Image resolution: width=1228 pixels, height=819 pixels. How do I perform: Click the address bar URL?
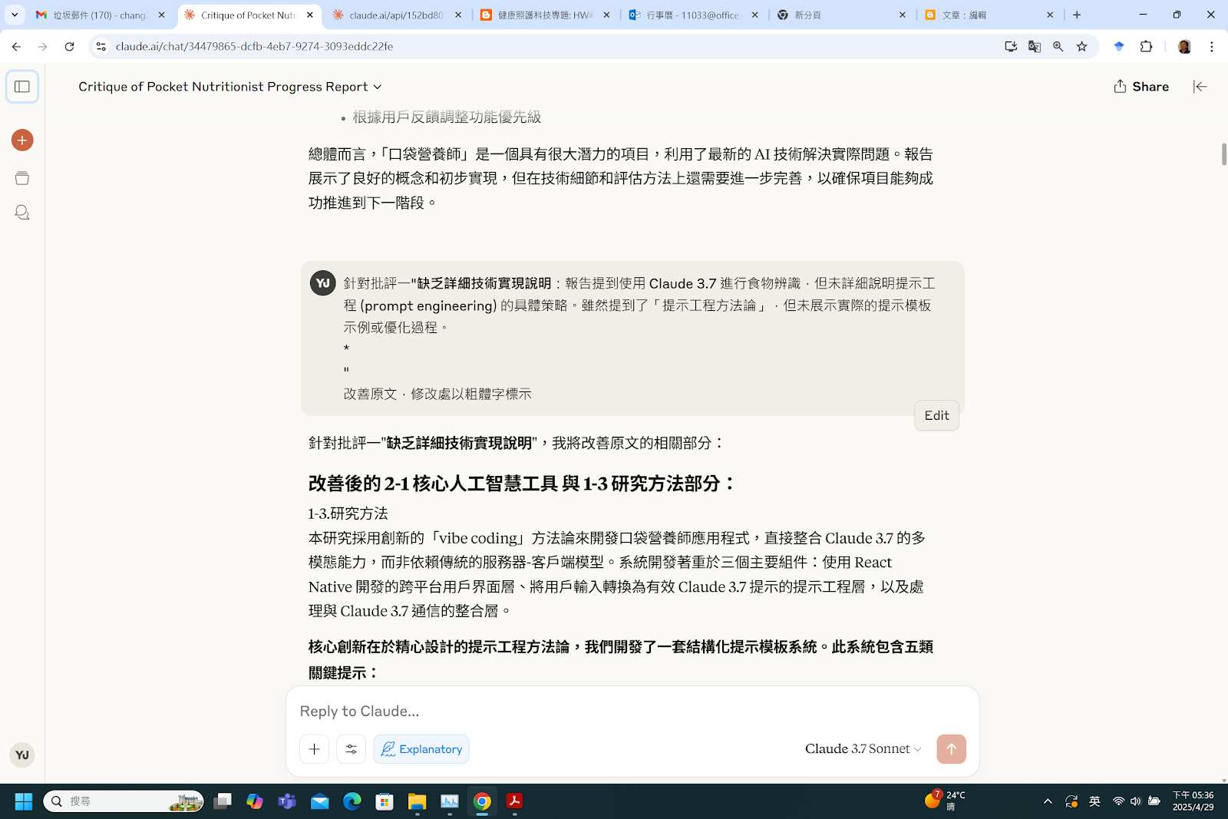[254, 47]
